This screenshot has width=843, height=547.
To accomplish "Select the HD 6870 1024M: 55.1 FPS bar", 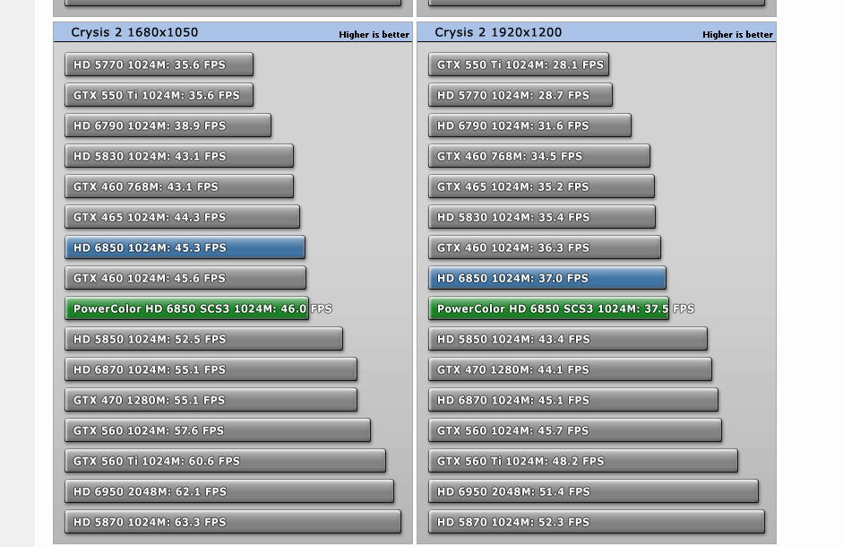I will click(x=211, y=369).
